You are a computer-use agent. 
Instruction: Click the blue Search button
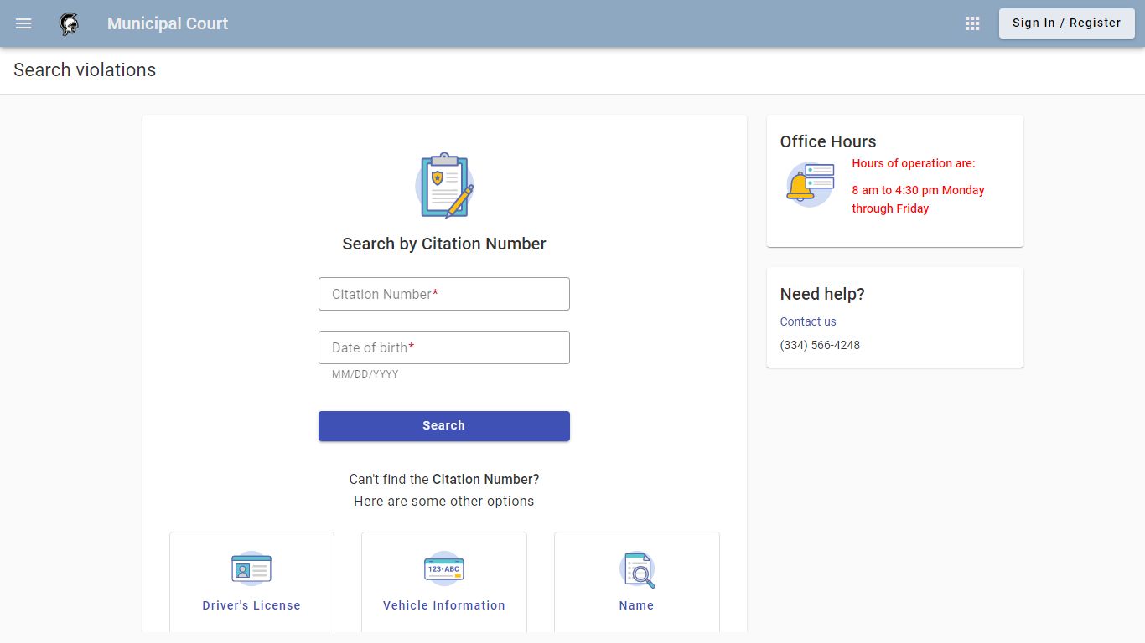(x=444, y=426)
